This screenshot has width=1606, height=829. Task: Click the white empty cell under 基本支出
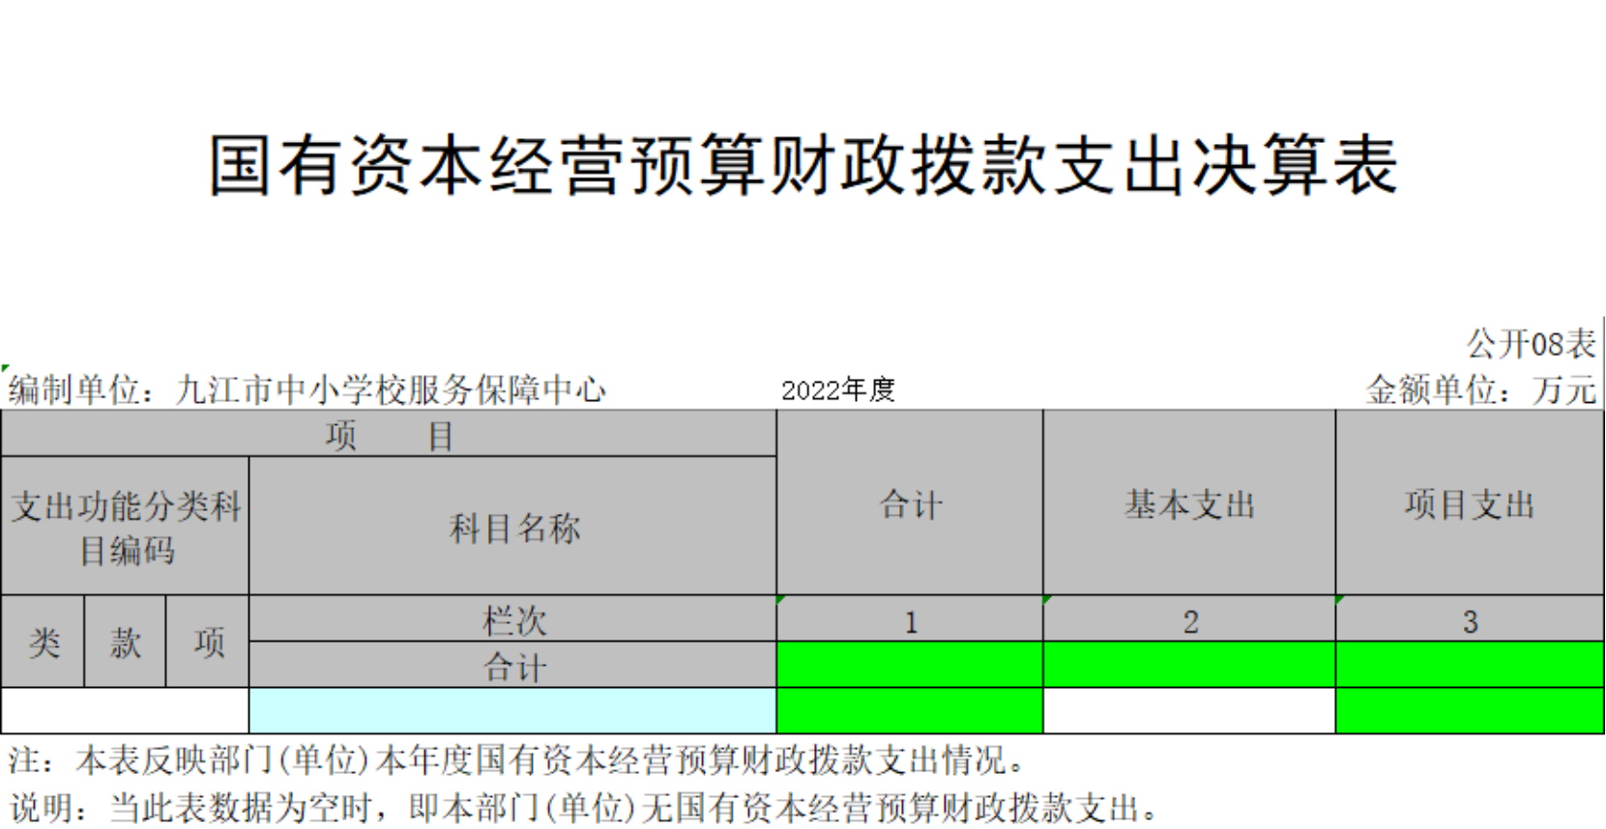[1189, 711]
